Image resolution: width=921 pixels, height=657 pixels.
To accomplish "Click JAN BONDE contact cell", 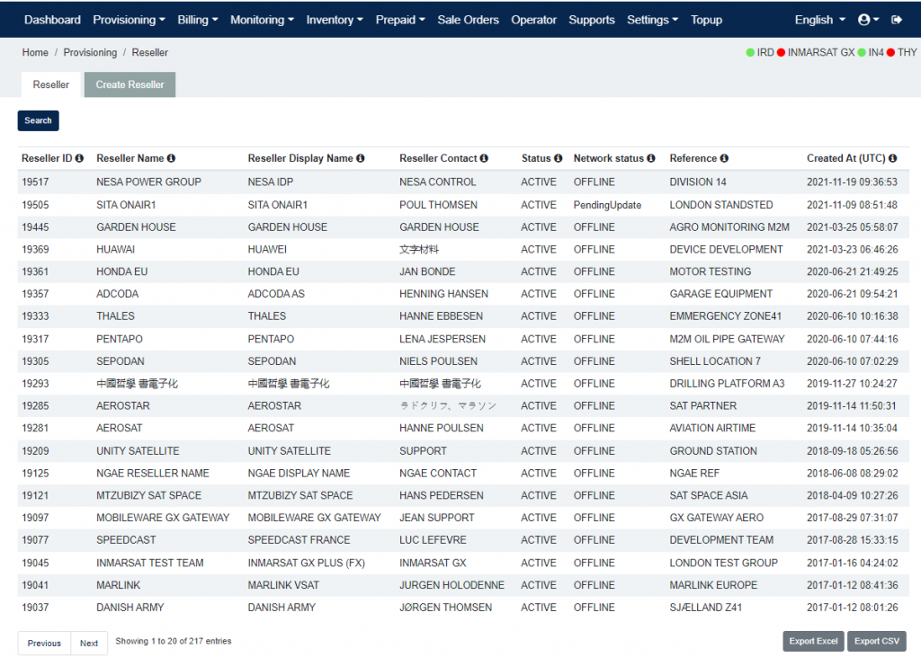I will tap(427, 271).
